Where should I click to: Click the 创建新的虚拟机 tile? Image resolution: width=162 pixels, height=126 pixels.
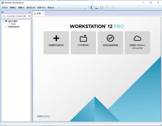point(56,43)
